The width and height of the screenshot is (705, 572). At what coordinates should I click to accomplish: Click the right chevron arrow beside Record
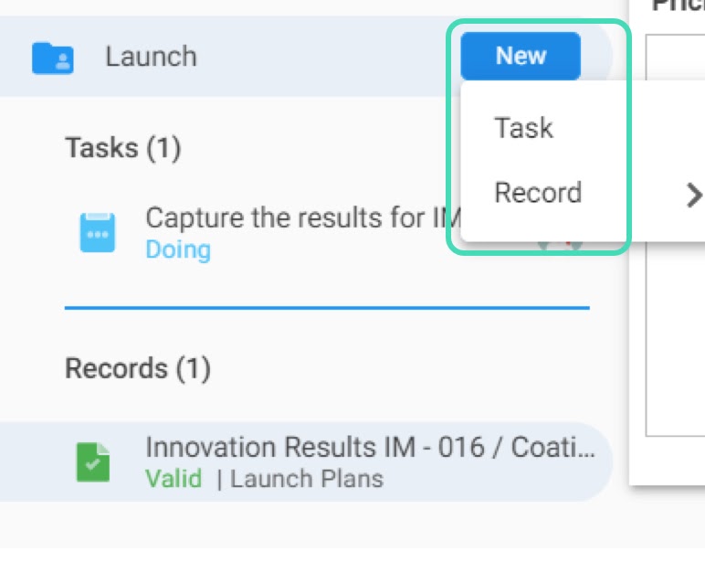click(x=694, y=196)
